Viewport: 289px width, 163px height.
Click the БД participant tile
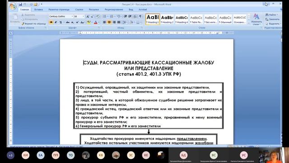[x=184, y=155]
